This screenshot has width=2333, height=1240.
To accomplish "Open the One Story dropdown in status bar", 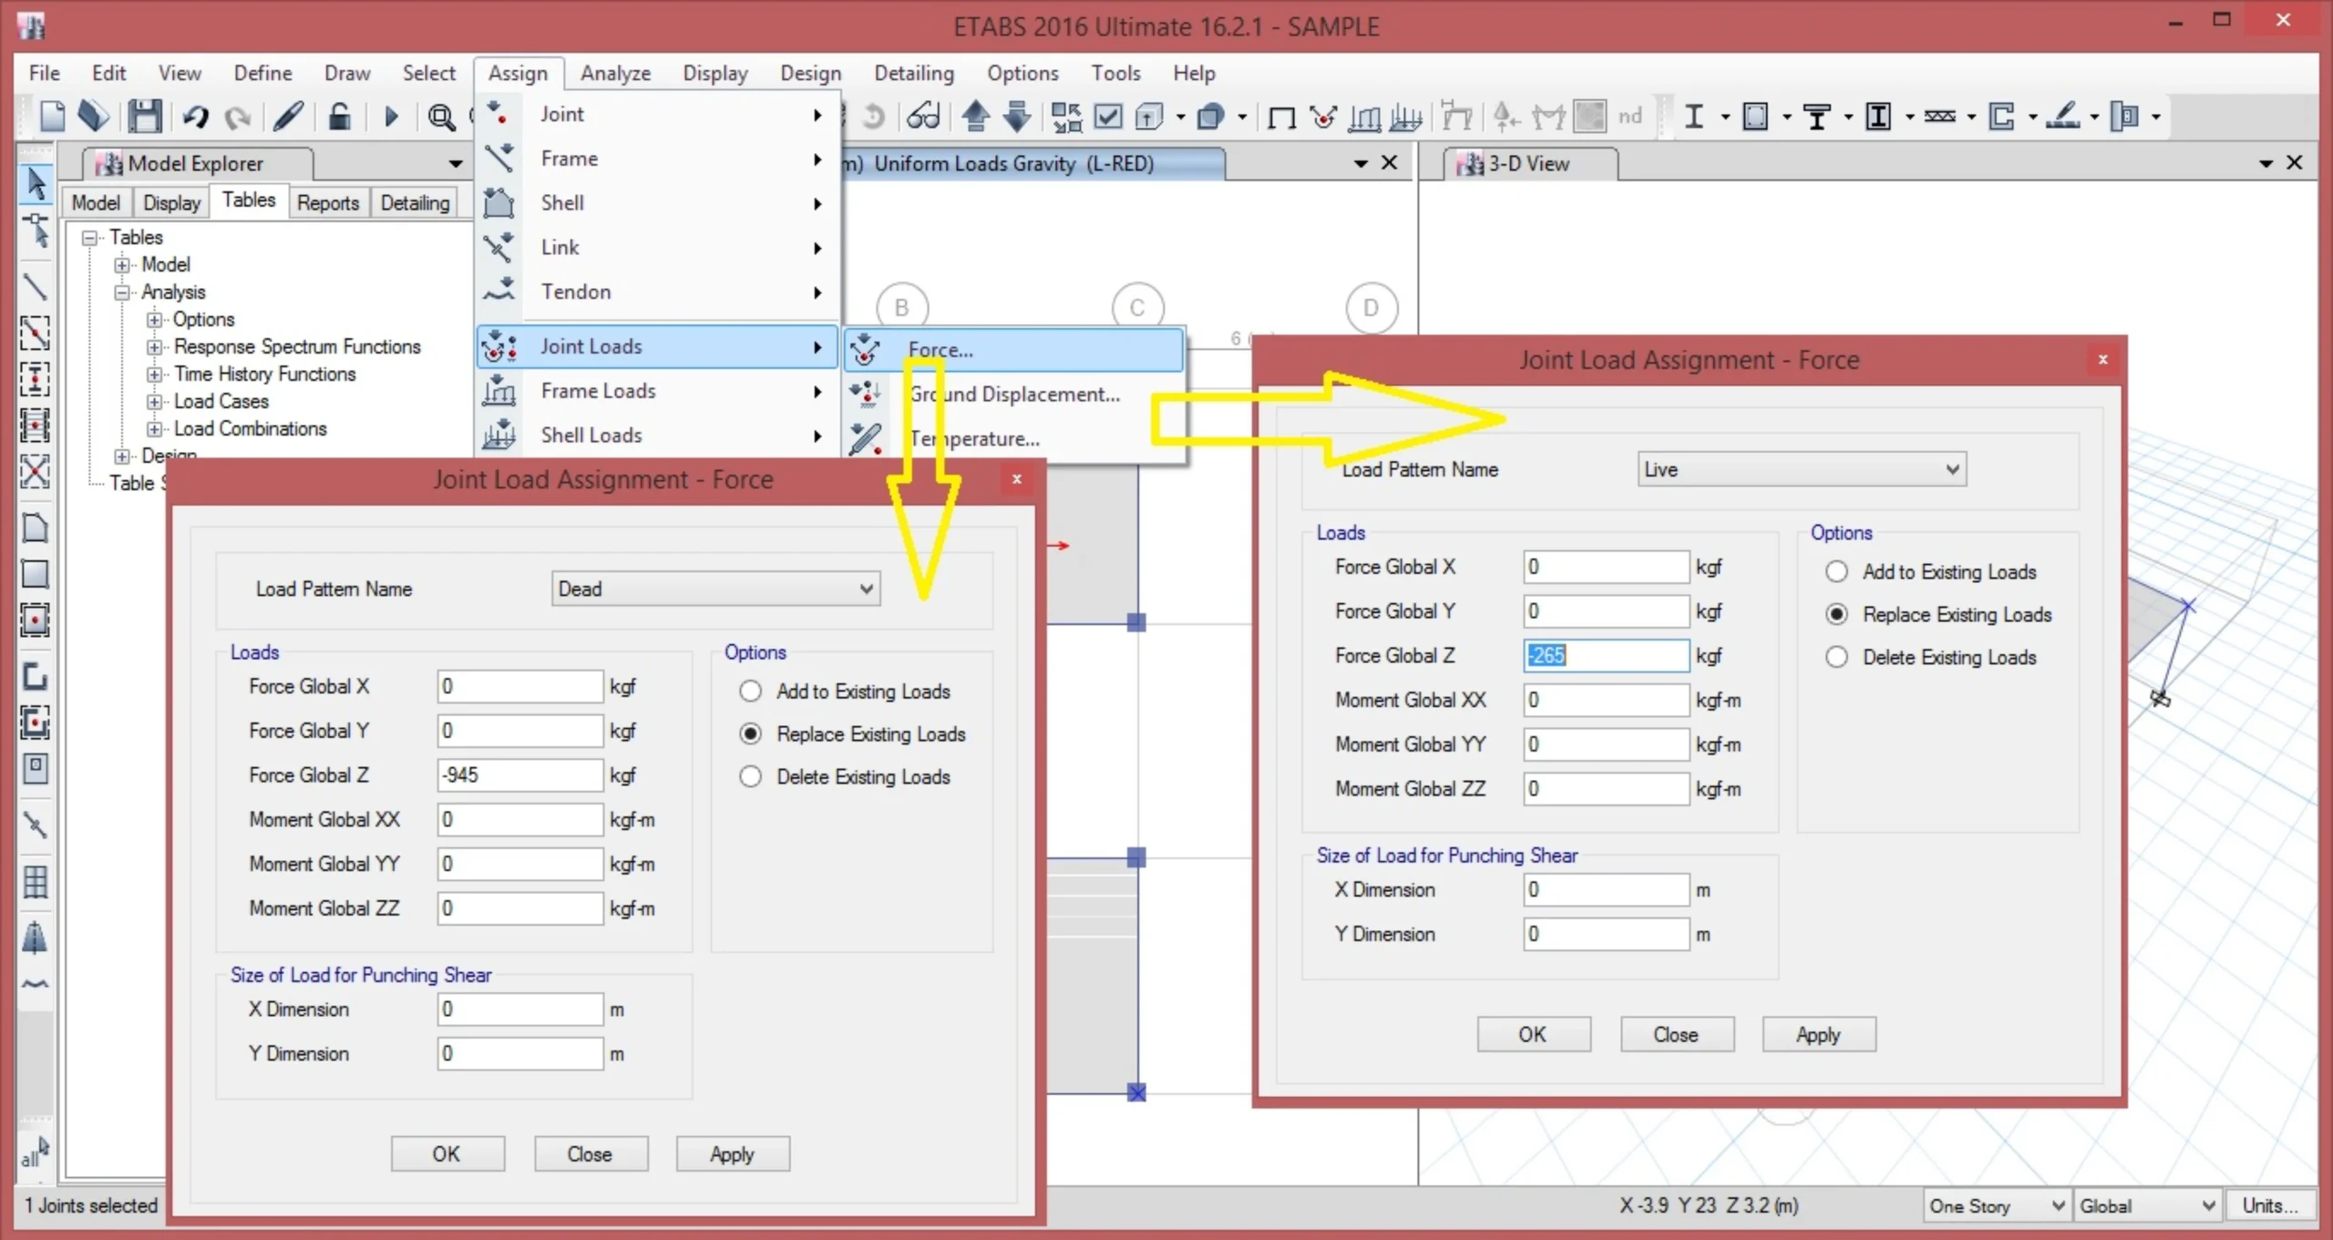I will point(1997,1206).
